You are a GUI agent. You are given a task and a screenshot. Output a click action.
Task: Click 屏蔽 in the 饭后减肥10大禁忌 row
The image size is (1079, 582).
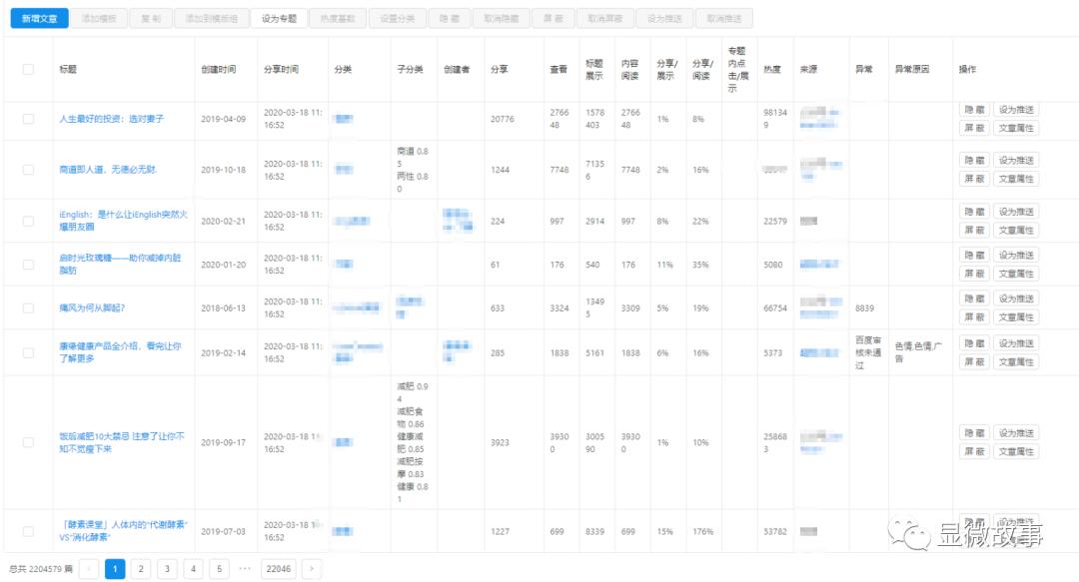(974, 451)
